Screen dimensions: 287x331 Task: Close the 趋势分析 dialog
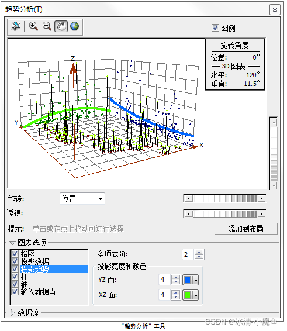click(x=275, y=10)
